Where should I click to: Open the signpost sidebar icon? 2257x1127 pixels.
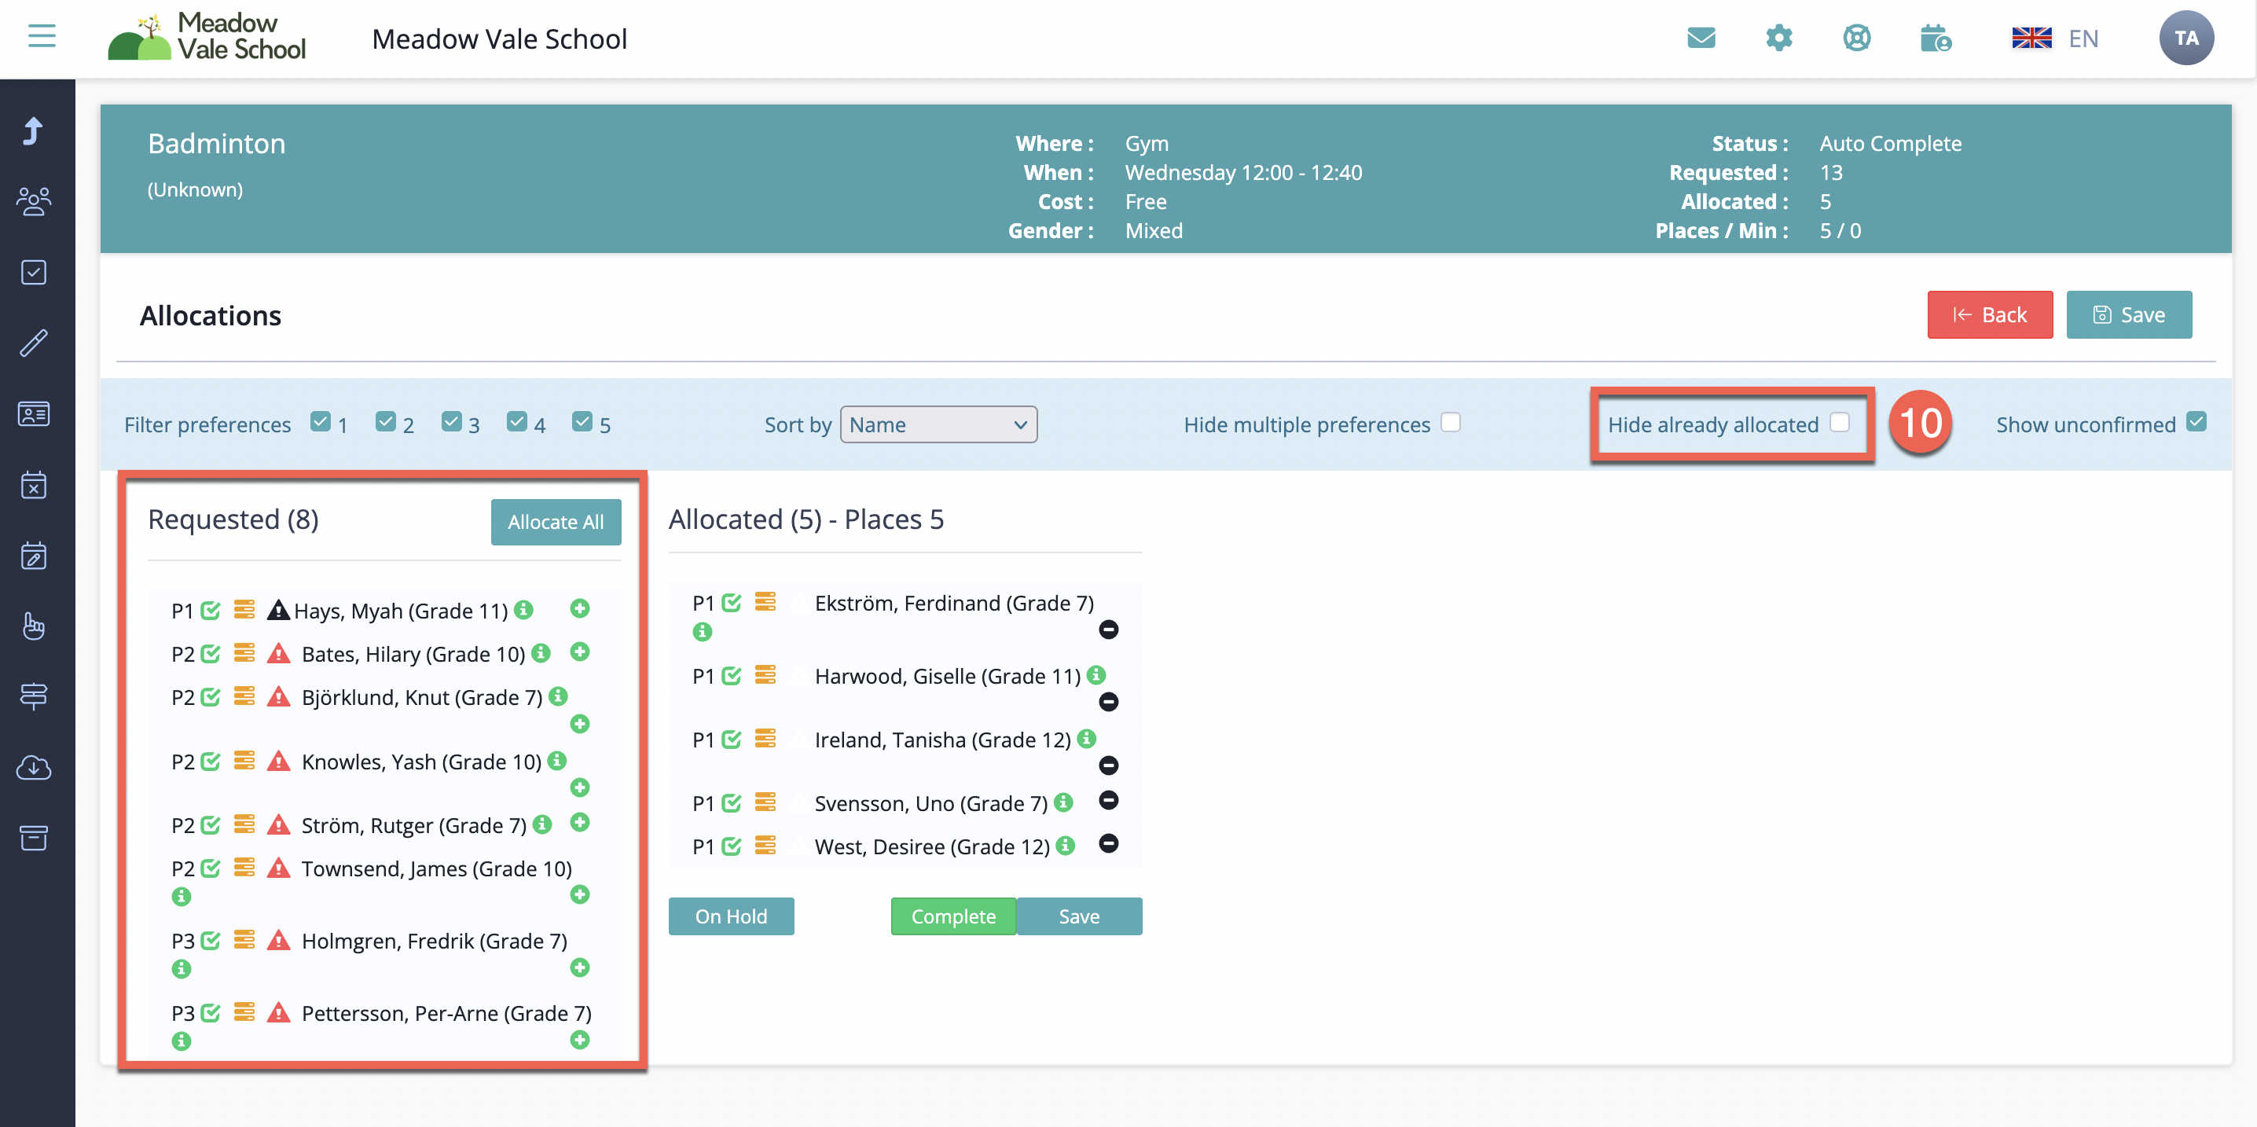point(33,696)
